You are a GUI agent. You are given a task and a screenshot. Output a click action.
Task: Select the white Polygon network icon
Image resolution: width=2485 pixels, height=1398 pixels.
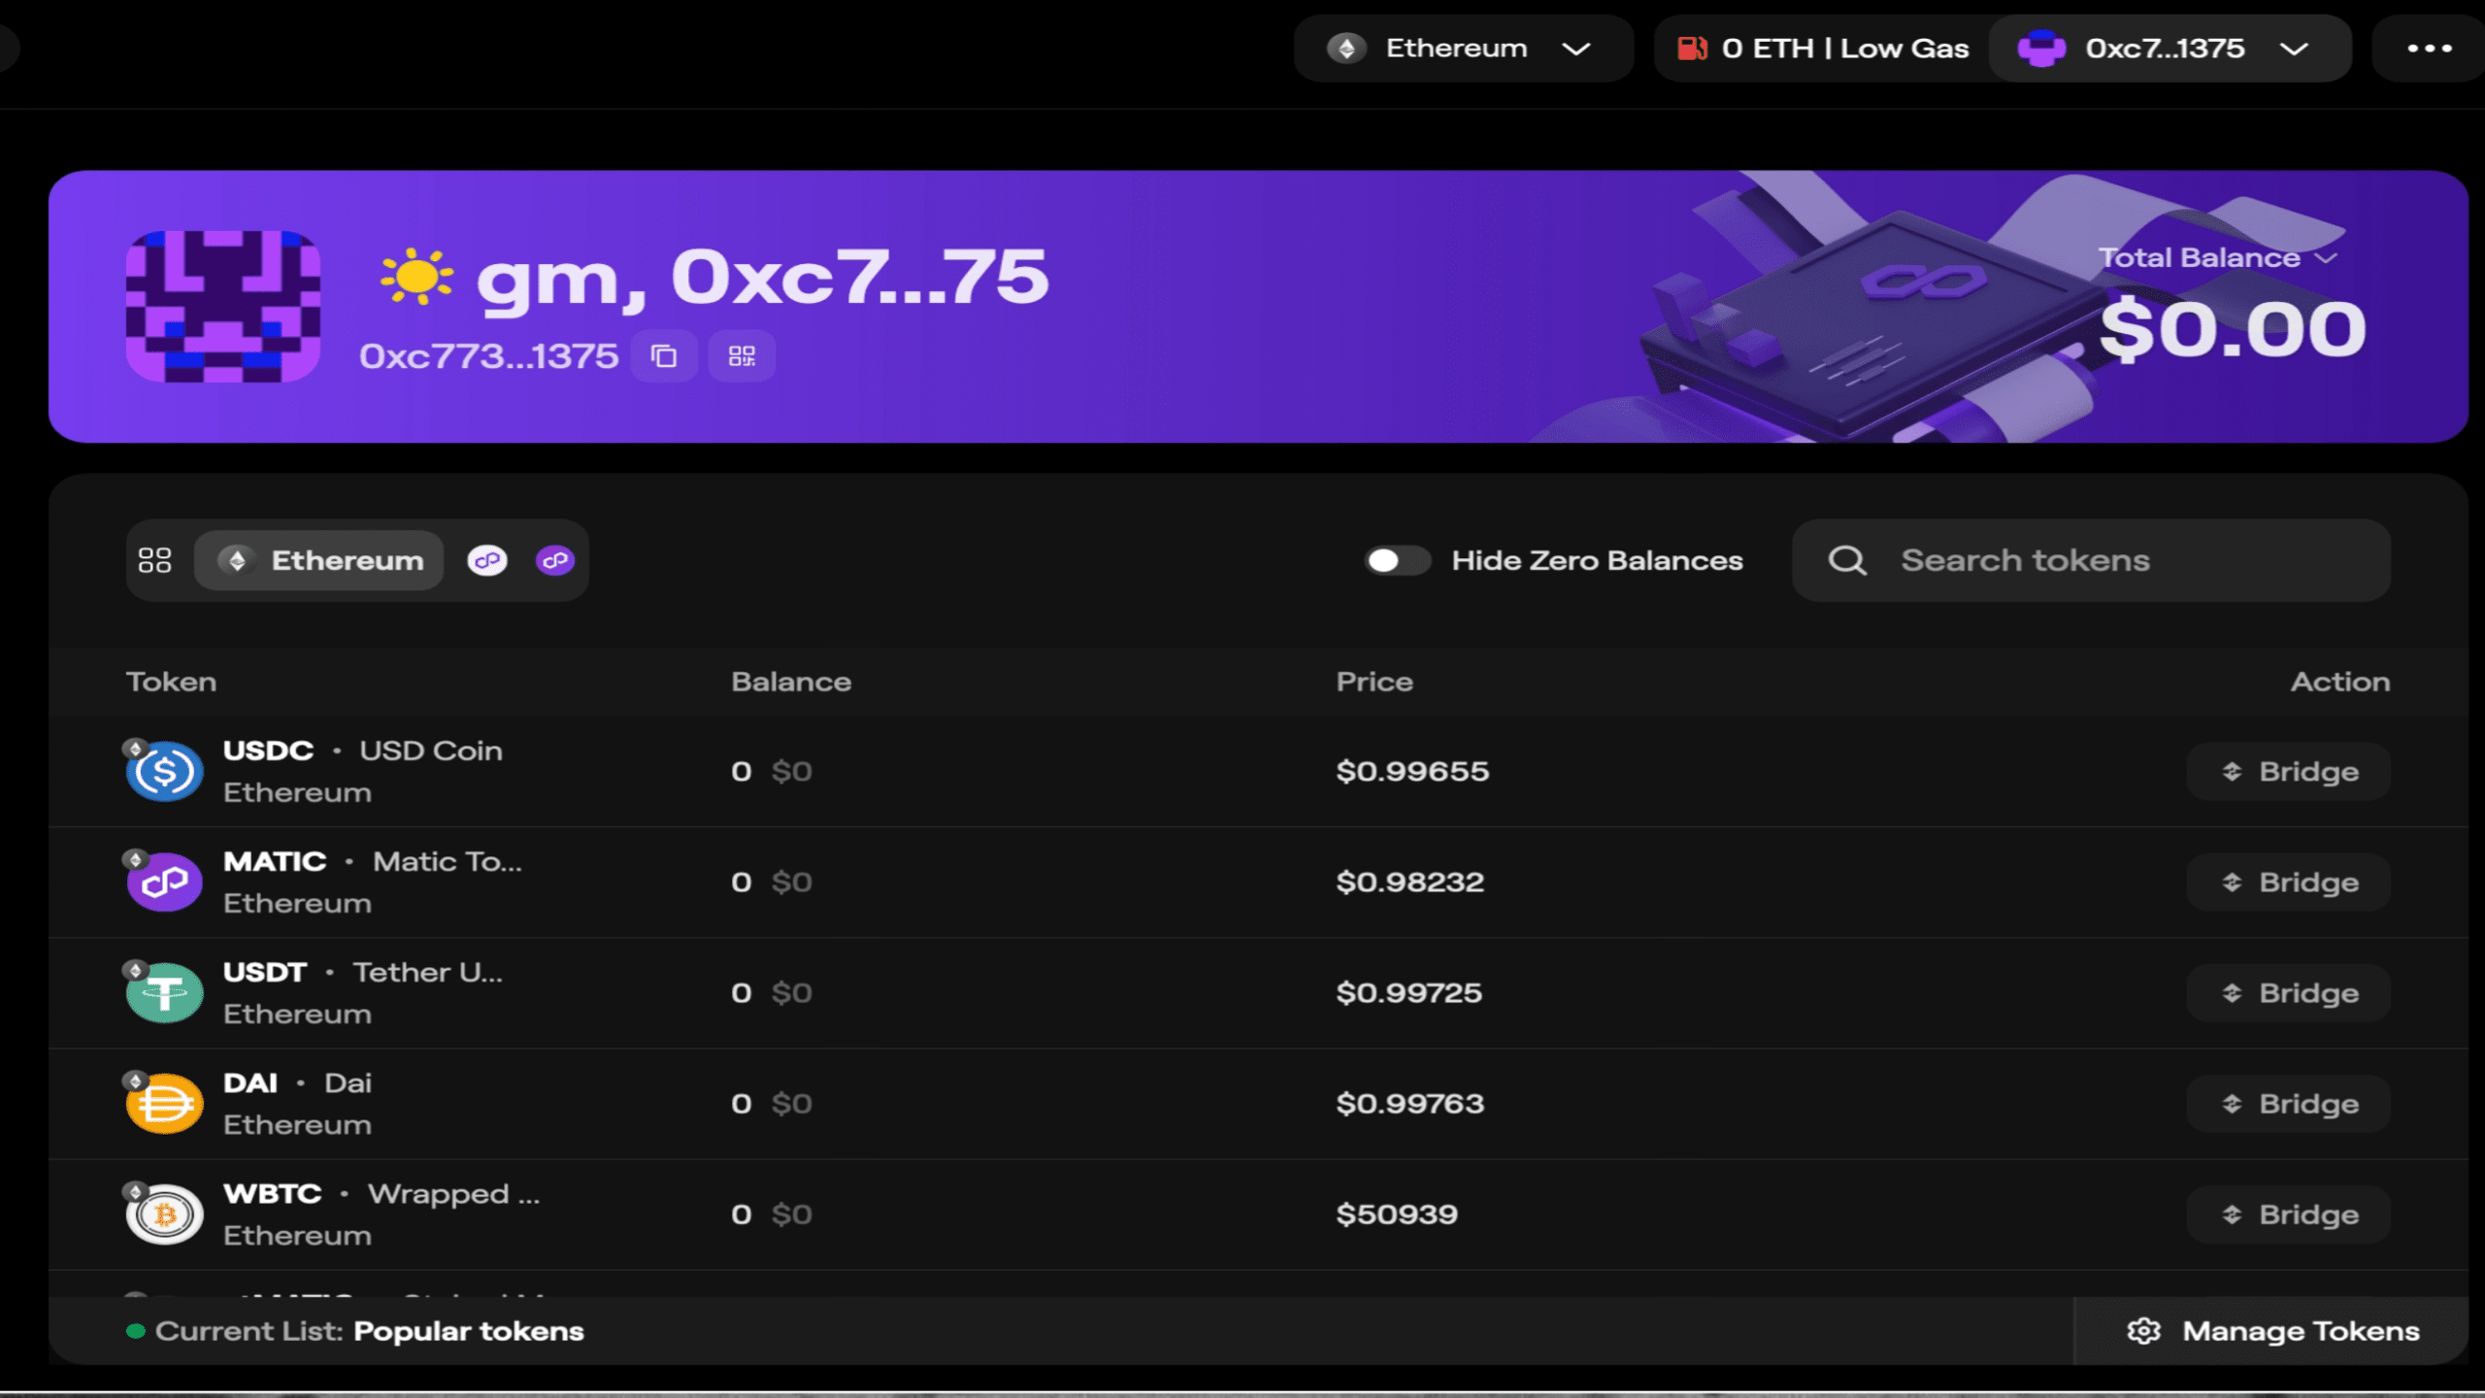(x=487, y=560)
